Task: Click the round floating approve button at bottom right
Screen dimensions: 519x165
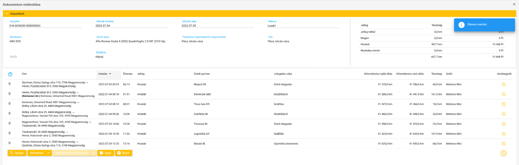Action: click(503, 153)
